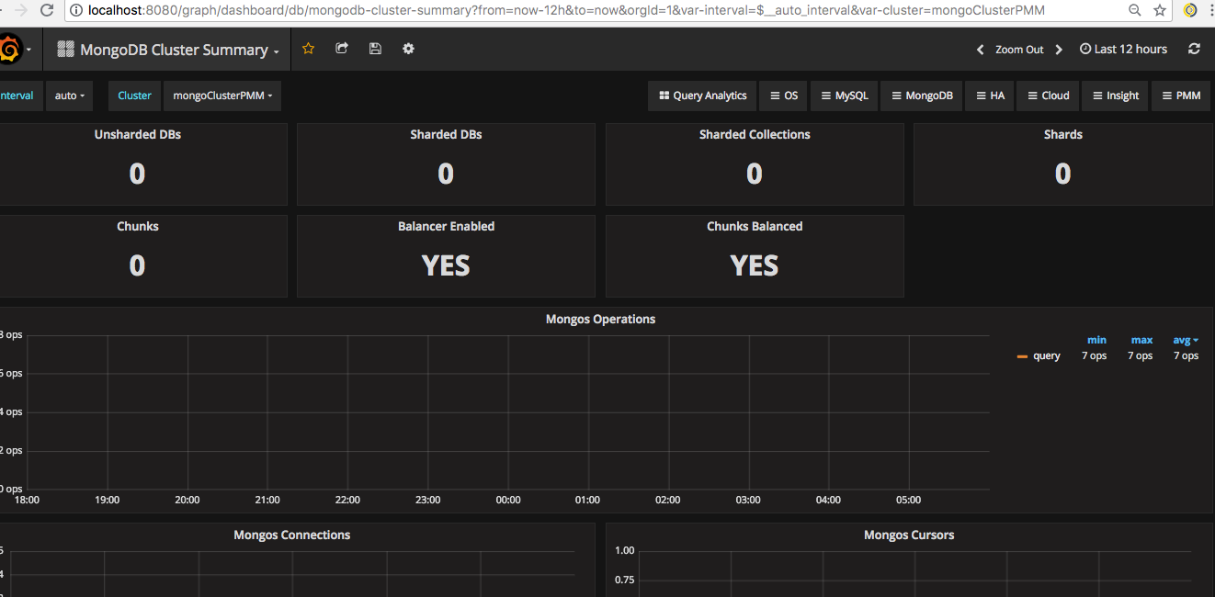Bookmark this page in the browser
Image resolution: width=1215 pixels, height=597 pixels.
coord(1159,11)
